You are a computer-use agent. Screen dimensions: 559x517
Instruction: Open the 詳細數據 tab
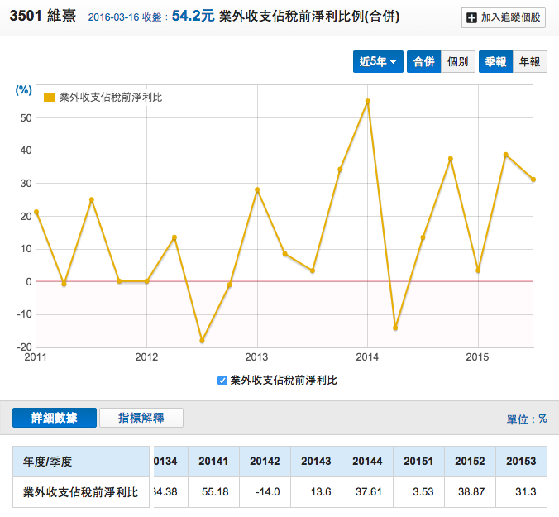point(55,418)
